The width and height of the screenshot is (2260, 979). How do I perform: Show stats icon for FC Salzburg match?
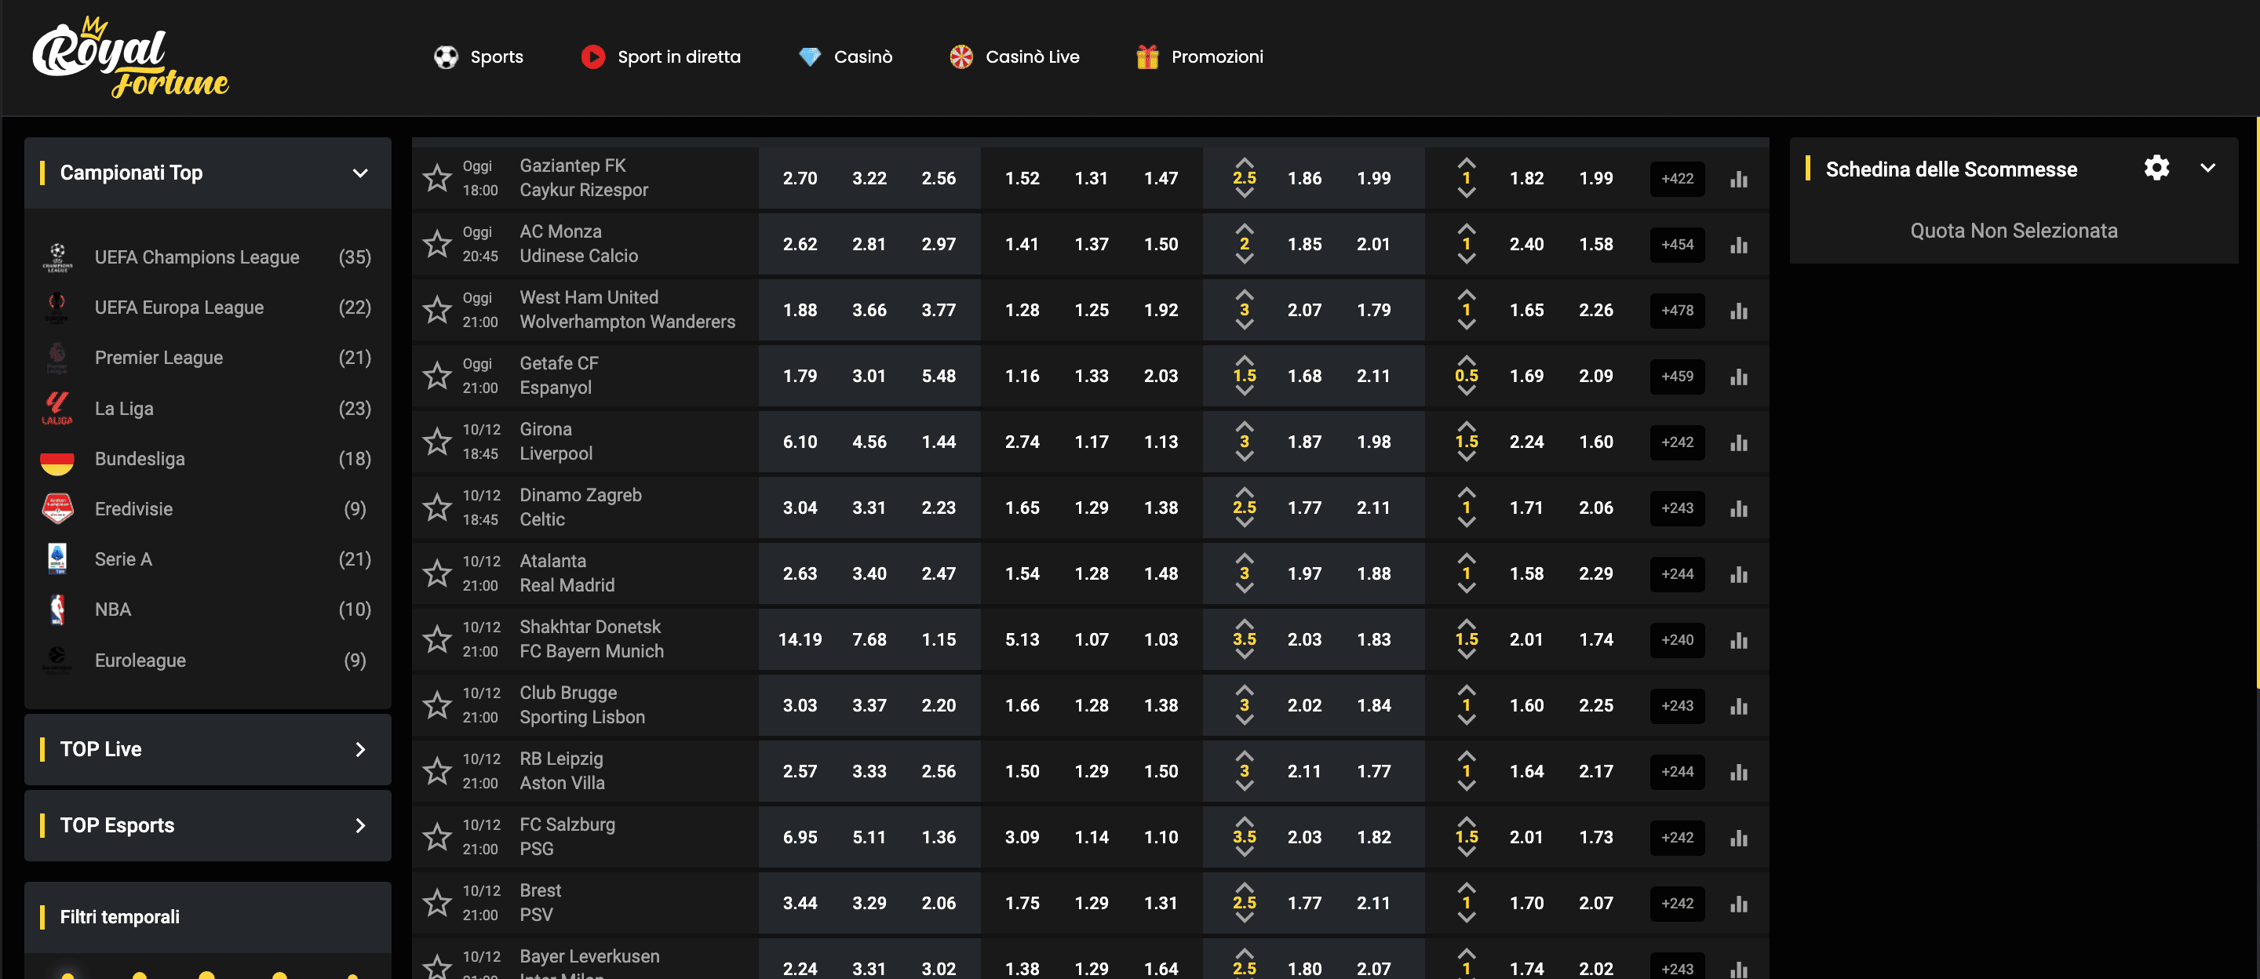click(x=1739, y=838)
